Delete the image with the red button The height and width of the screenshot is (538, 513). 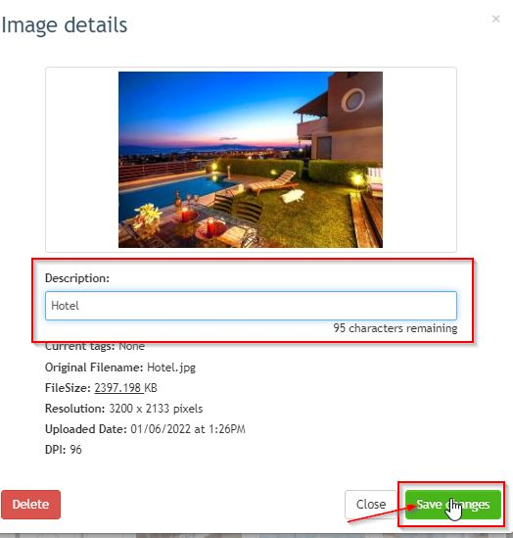click(31, 505)
